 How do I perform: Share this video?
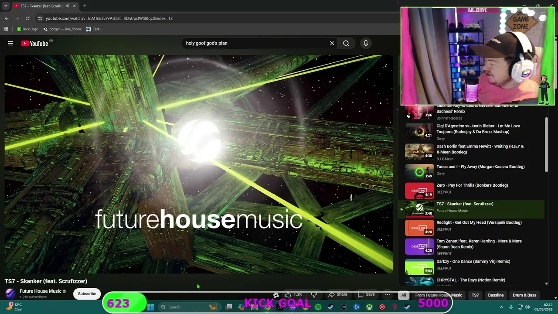click(x=338, y=294)
